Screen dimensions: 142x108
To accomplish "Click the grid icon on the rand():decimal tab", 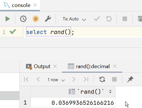I will click(71, 66).
